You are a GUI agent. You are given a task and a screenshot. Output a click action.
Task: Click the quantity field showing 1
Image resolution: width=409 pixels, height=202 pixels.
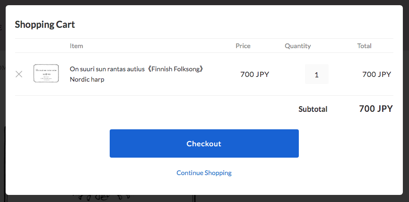[x=316, y=74]
